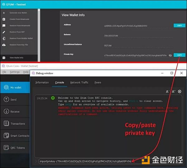Viewport: 187px width, 168px height.
Task: Open the Receive page
Action: click(15, 111)
